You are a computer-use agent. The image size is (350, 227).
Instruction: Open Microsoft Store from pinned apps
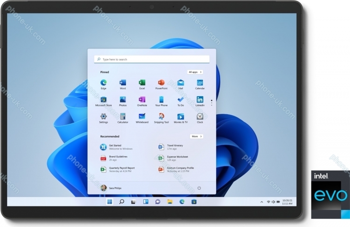coord(104,100)
